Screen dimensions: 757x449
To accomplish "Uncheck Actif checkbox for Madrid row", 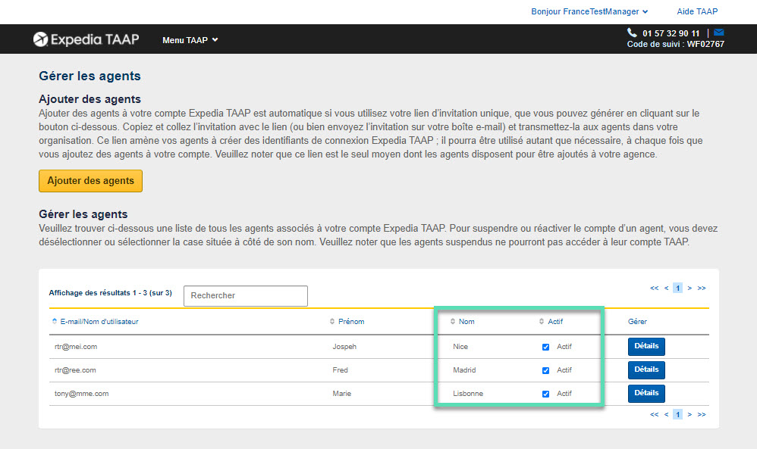I will coord(545,370).
